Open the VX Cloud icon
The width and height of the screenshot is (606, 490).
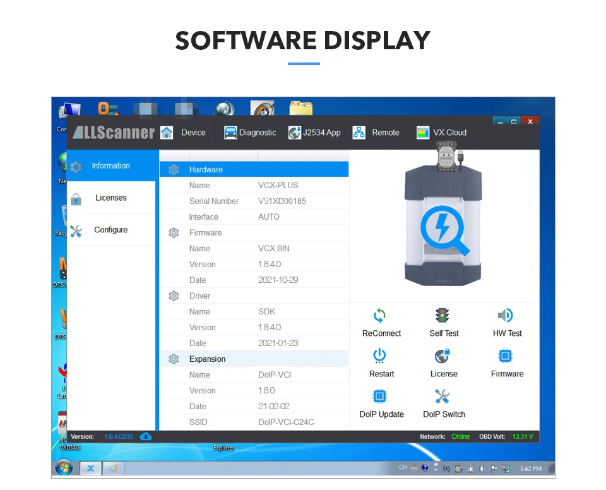coord(423,133)
